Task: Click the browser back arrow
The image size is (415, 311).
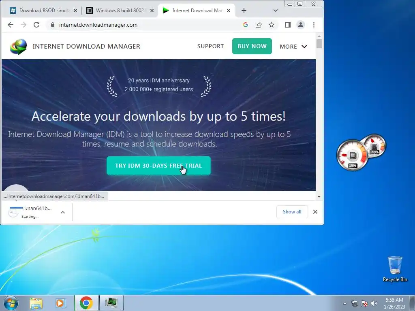Action: click(x=10, y=25)
